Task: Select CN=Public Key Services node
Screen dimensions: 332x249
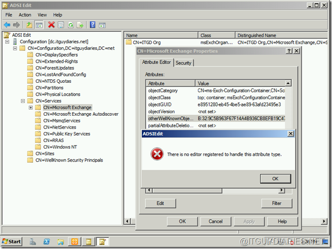Action: point(67,134)
